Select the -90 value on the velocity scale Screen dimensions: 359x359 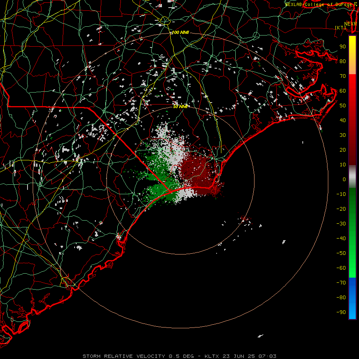[341, 312]
